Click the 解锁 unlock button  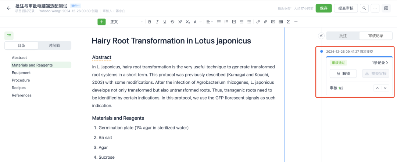pos(343,74)
